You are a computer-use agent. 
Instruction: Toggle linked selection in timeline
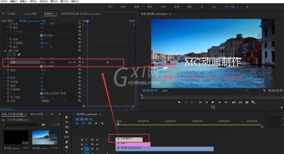coord(90,123)
